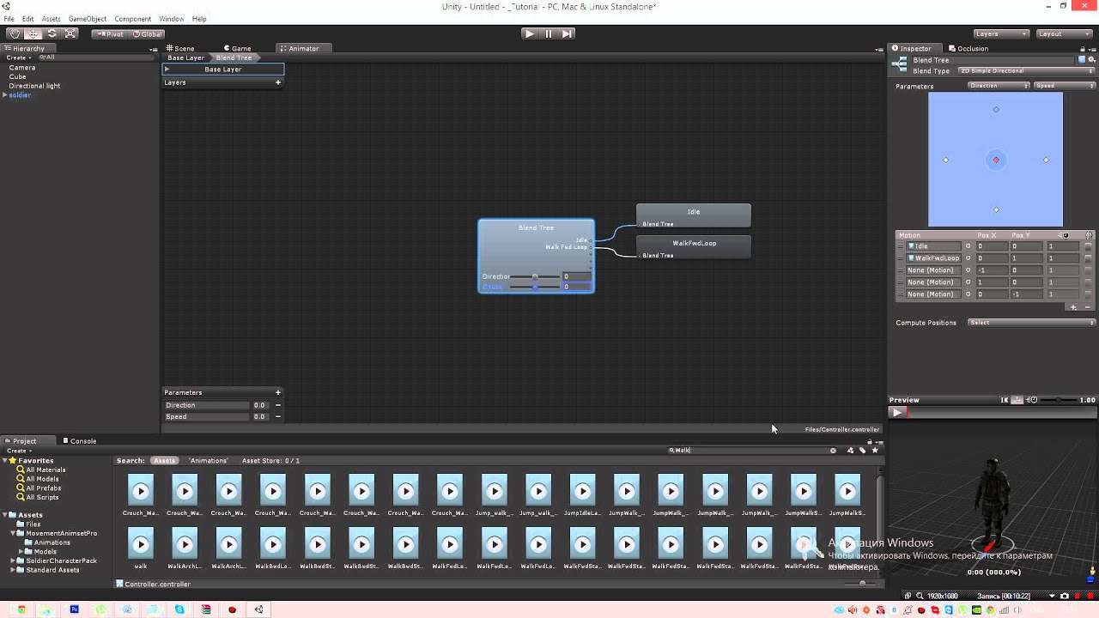Click the WalkFwdLoop motion node
This screenshot has width=1099, height=618.
694,247
